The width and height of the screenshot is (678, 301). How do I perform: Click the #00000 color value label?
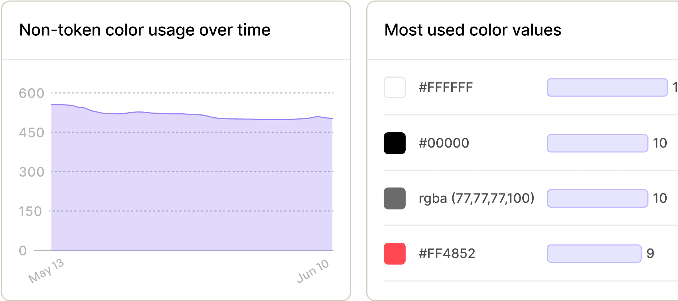[x=444, y=143]
